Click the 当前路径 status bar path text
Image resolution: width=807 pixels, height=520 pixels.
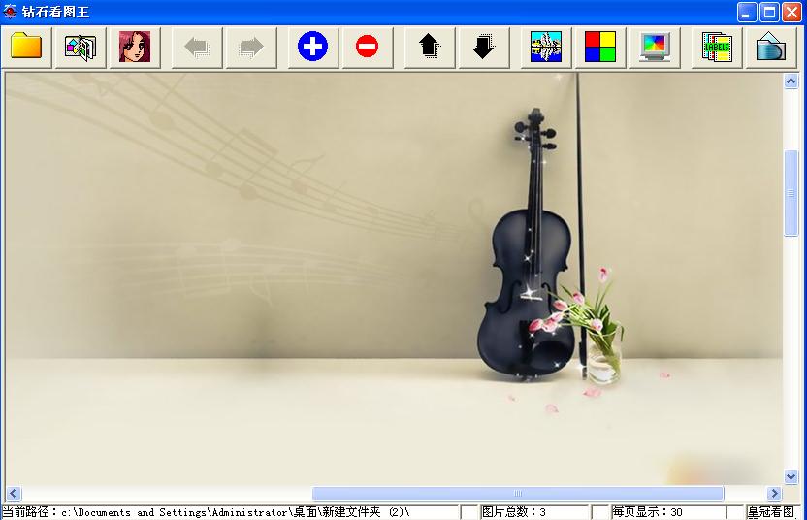pyautogui.click(x=206, y=512)
